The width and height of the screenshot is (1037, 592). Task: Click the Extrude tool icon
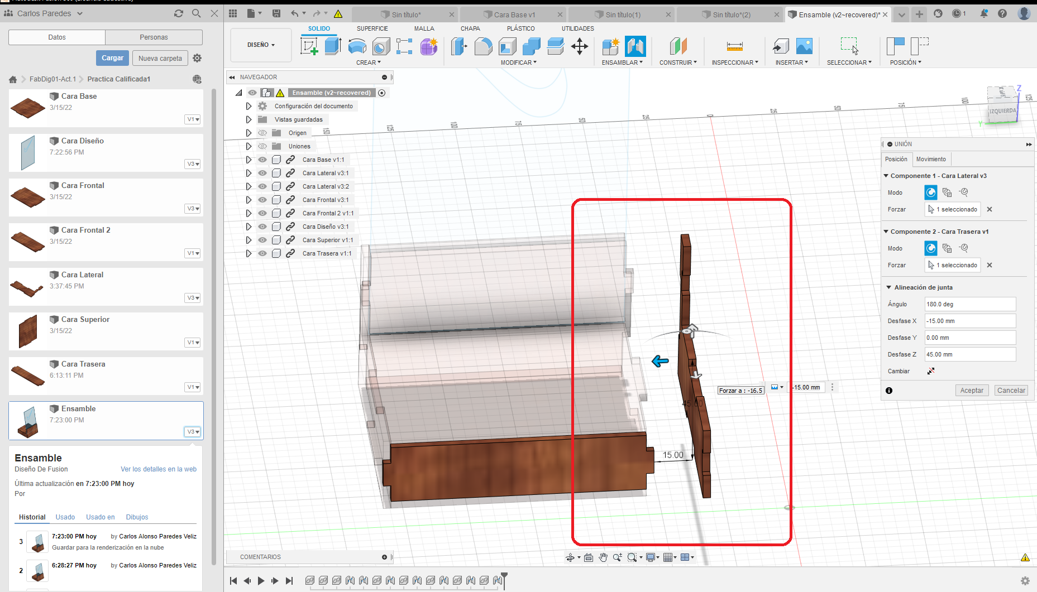pyautogui.click(x=333, y=46)
